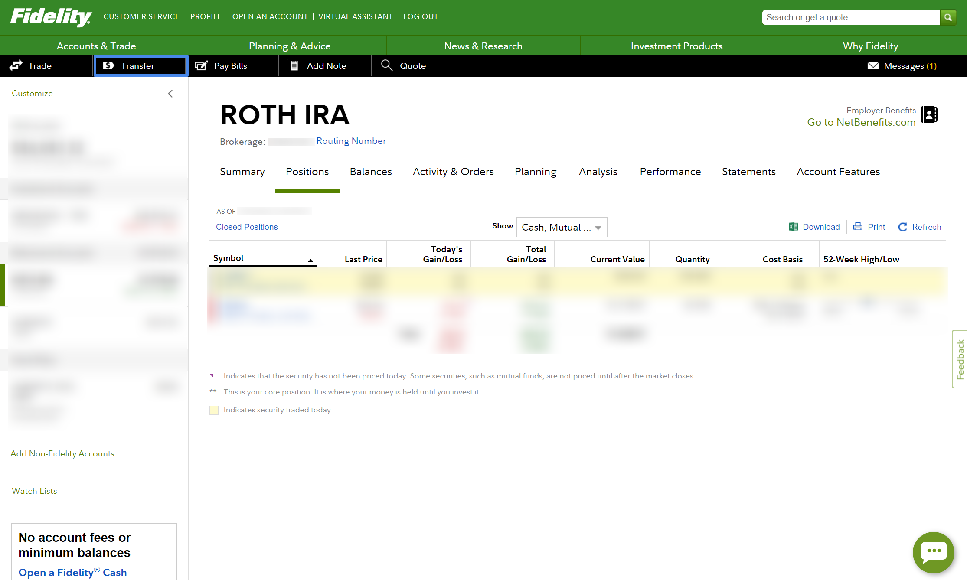Viewport: 967px width, 580px height.
Task: Click the Trade arrows icon
Action: tap(16, 65)
